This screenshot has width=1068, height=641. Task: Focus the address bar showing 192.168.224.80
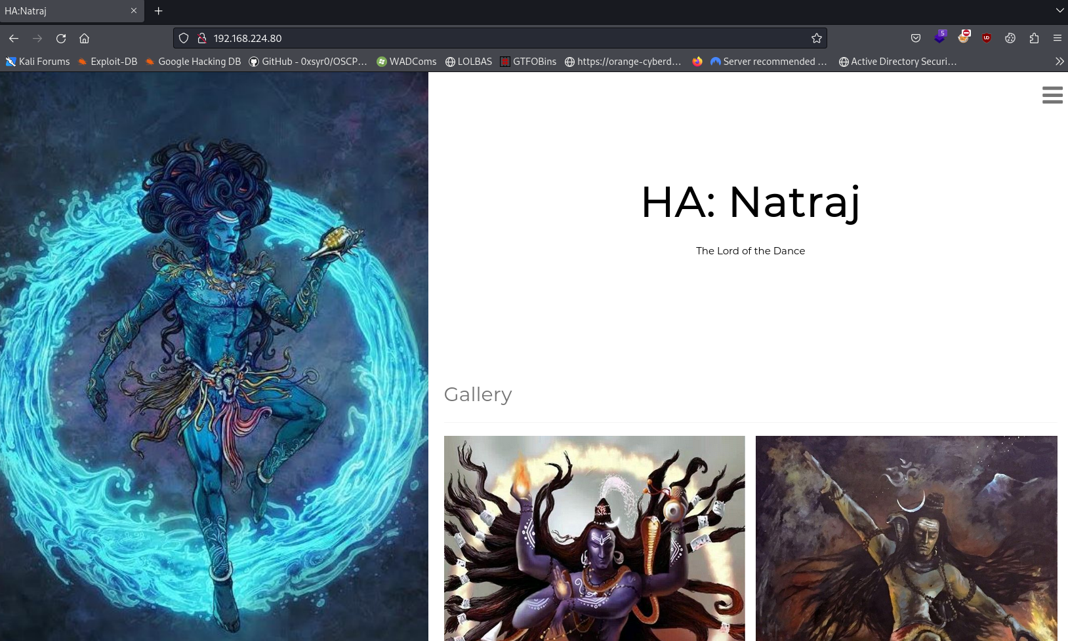[500, 38]
